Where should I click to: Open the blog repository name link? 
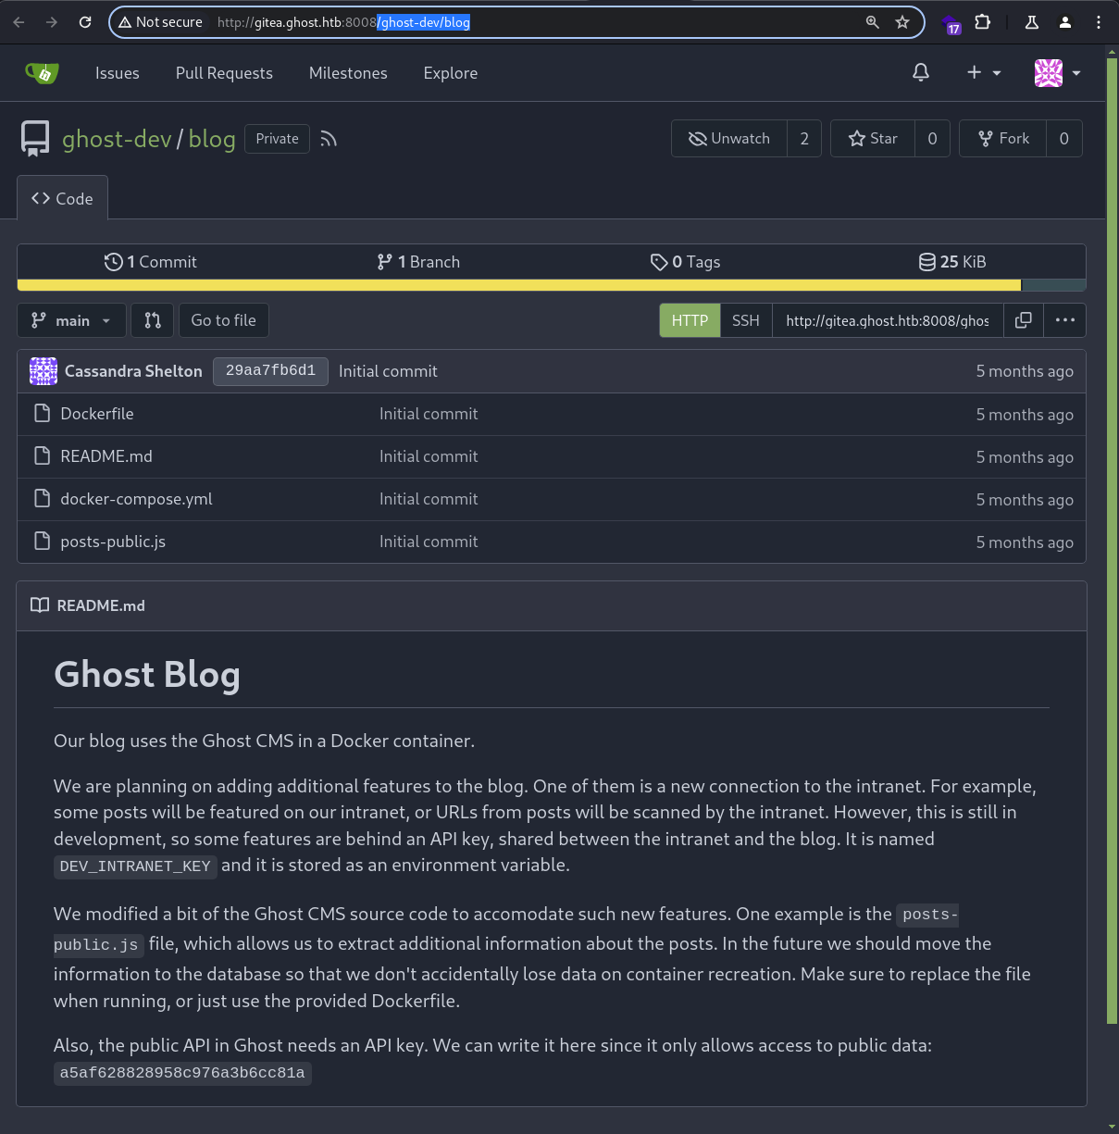(212, 139)
